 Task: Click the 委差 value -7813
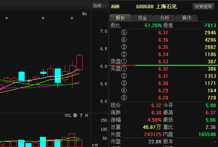pyautogui.click(x=210, y=25)
